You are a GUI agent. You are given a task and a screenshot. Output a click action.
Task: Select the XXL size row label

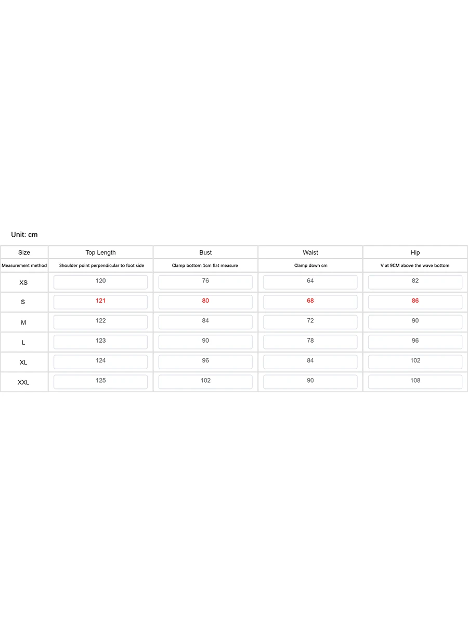point(23,383)
